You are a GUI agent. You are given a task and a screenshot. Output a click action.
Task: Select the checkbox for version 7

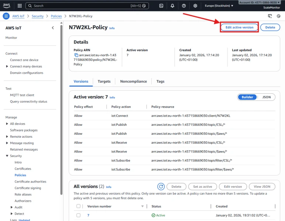(78, 215)
